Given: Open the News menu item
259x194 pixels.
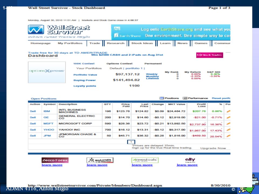Looking at the screenshot, I should (x=183, y=43).
